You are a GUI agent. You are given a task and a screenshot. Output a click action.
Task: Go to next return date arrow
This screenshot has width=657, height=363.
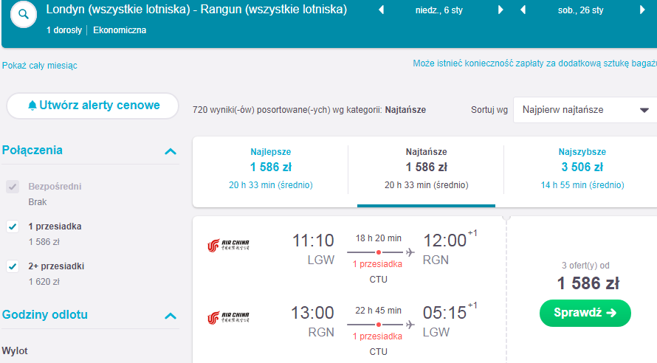(642, 10)
